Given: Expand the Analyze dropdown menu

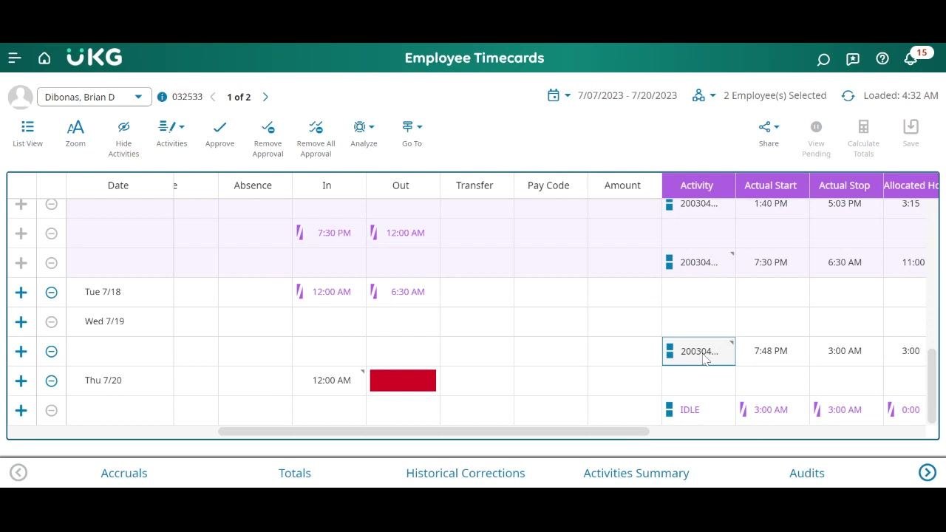Looking at the screenshot, I should tap(364, 134).
